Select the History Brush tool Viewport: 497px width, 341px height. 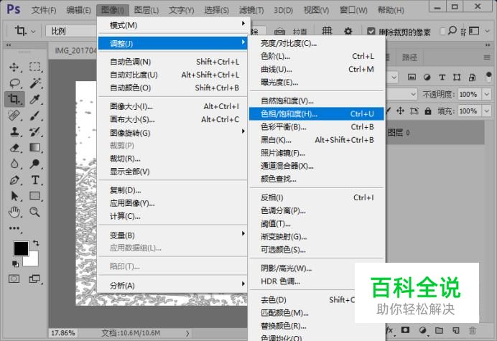point(35,131)
